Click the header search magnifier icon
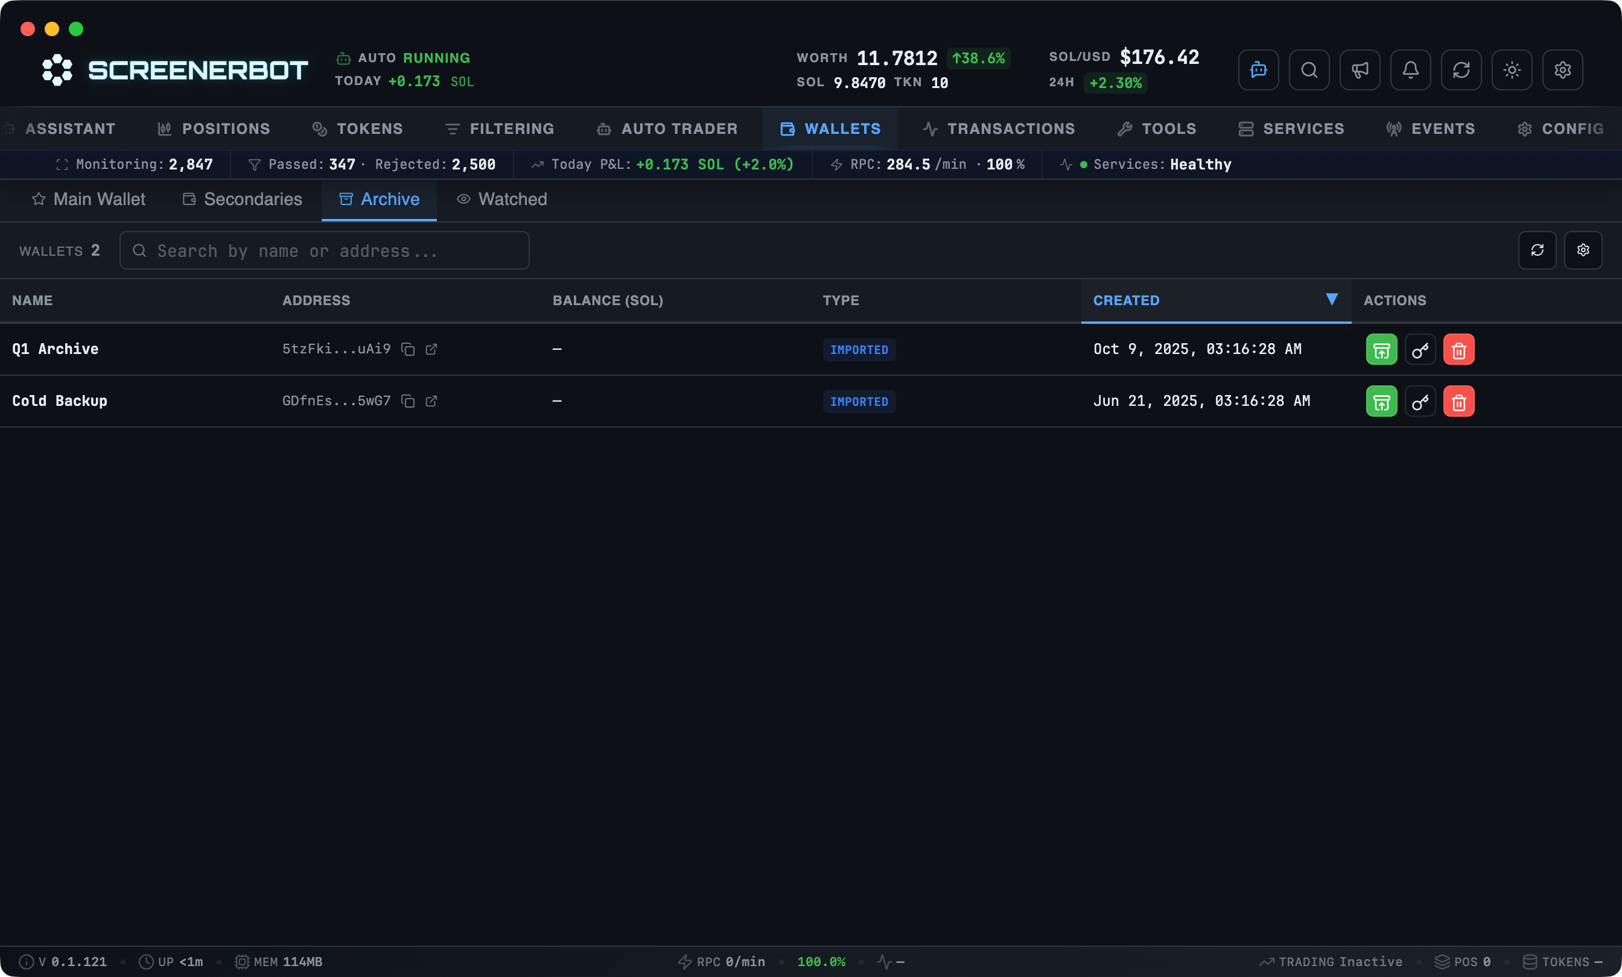The image size is (1622, 977). pyautogui.click(x=1309, y=70)
